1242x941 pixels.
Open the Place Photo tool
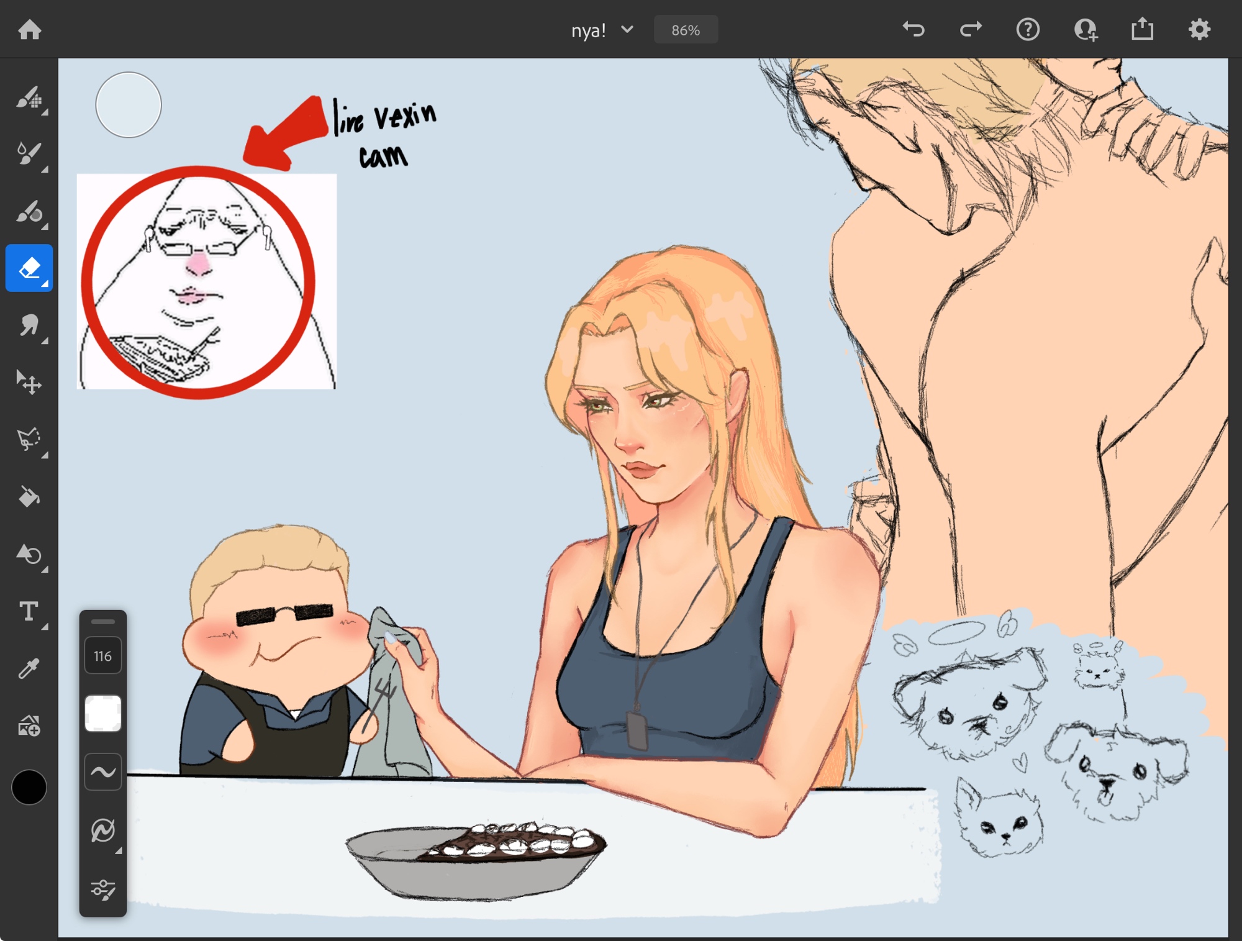tap(29, 725)
